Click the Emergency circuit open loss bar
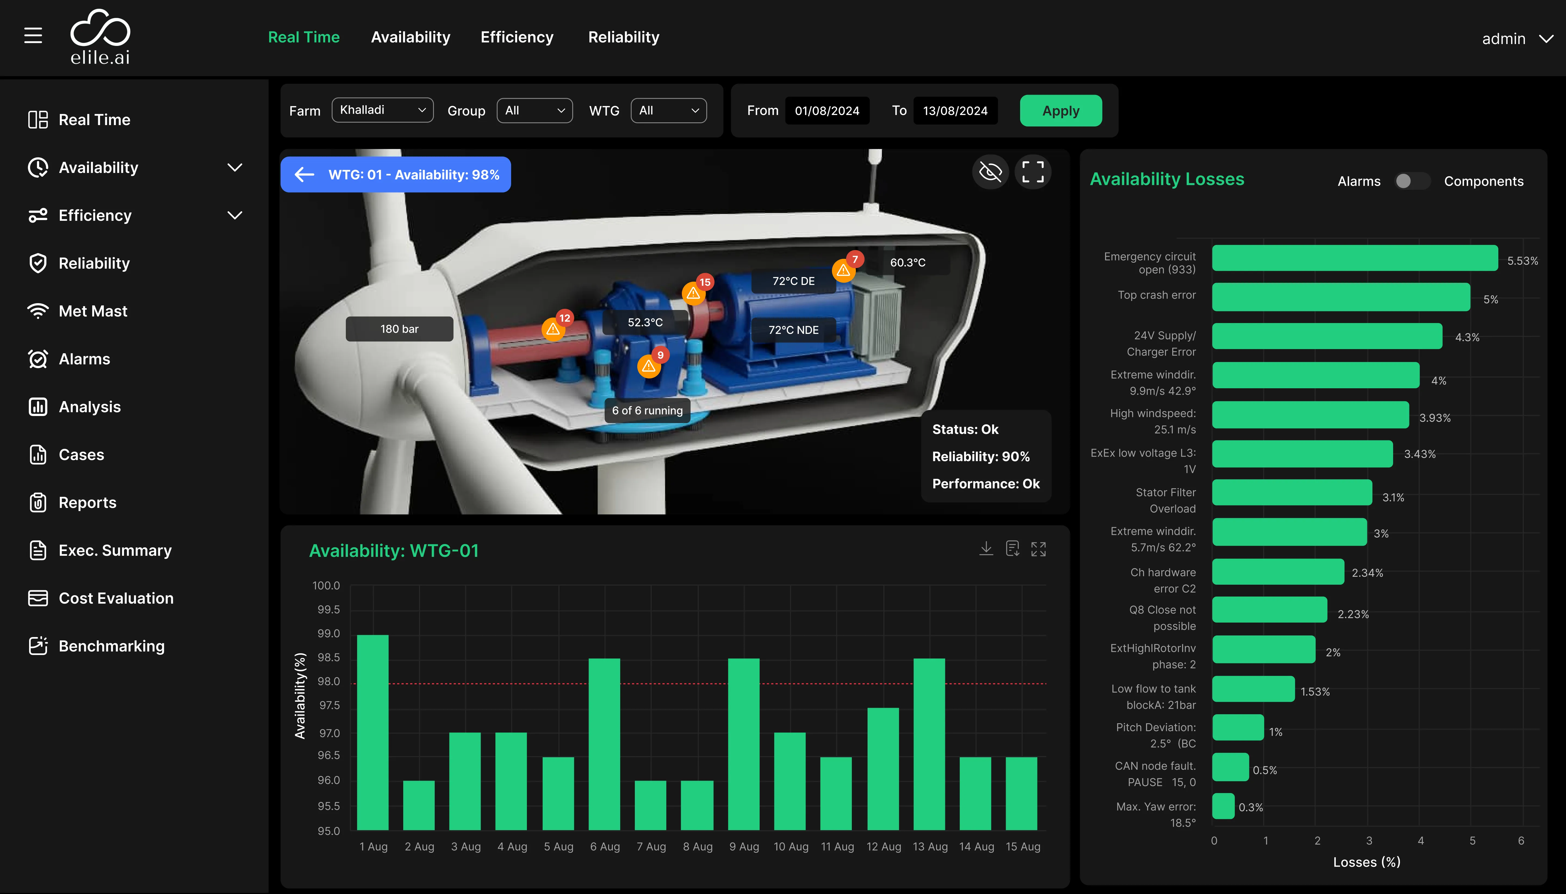 point(1355,258)
